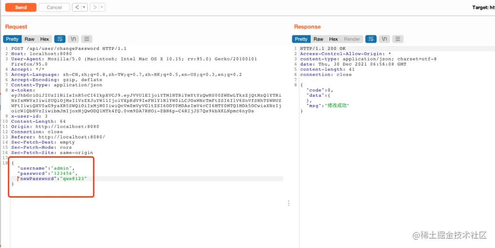
Task: Open the previous history dropdown arrow
Action: tap(85, 7)
